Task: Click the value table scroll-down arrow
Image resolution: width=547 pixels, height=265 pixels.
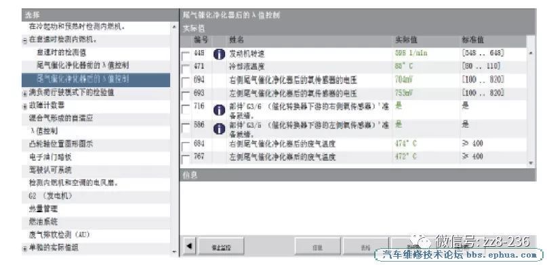Action: [x=531, y=162]
